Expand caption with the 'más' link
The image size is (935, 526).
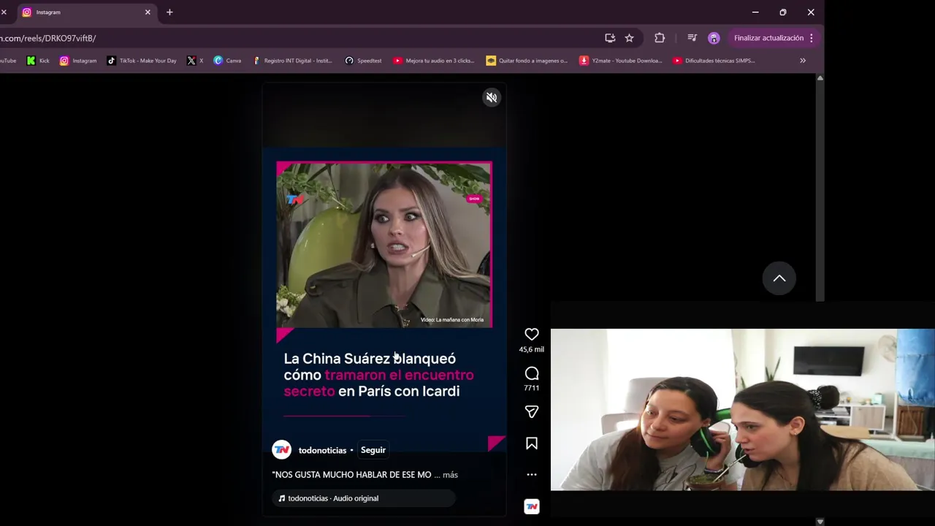[x=450, y=475]
